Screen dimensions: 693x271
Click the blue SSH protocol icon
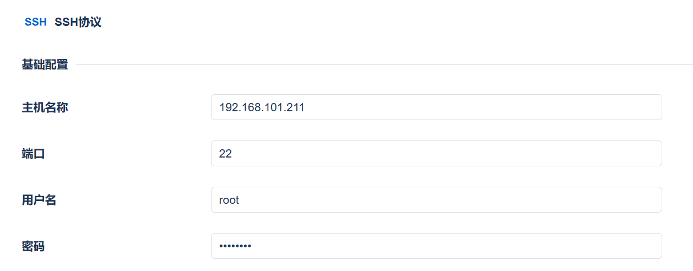coord(36,22)
